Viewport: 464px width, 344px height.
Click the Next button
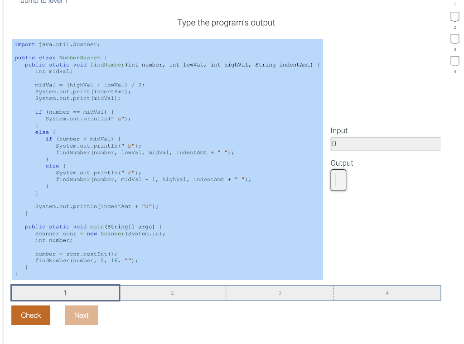81,315
